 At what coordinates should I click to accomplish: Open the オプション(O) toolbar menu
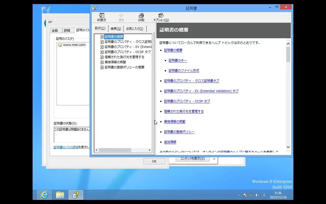(161, 17)
